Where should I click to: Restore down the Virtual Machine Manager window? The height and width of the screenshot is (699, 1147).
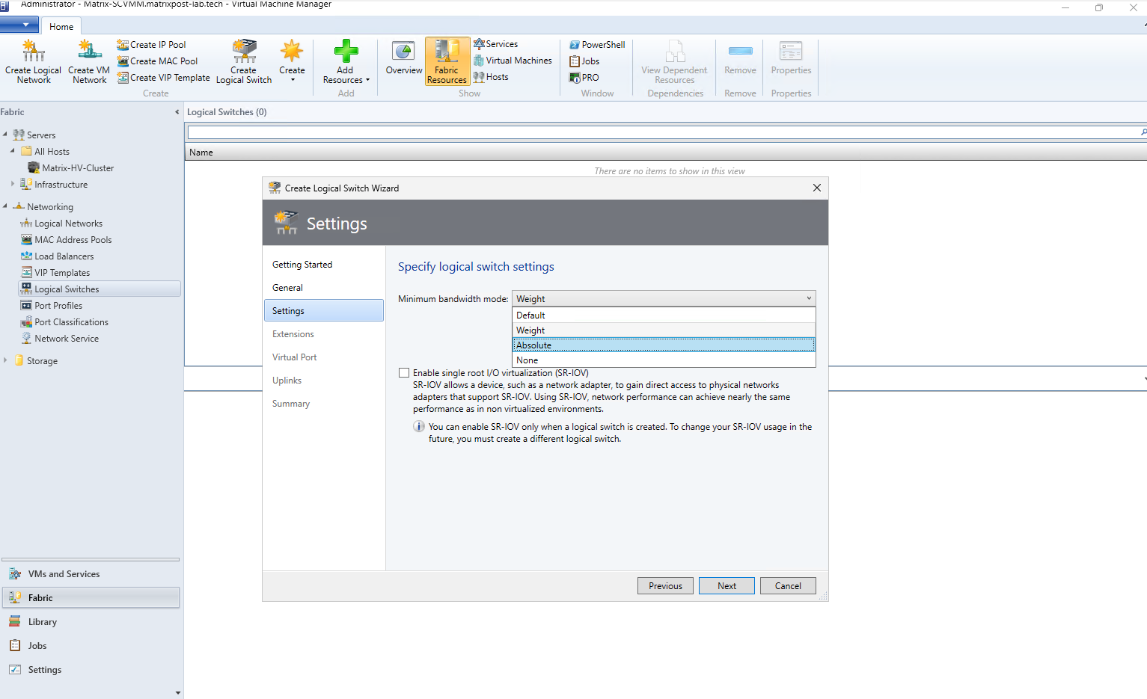click(x=1098, y=7)
